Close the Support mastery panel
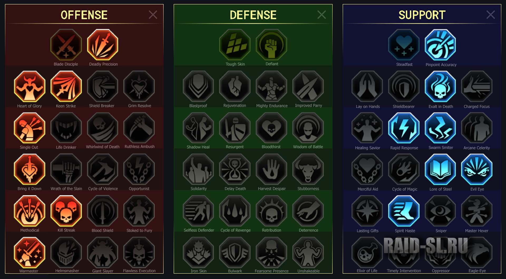Screen dimensions: 506x279 [x=490, y=15]
